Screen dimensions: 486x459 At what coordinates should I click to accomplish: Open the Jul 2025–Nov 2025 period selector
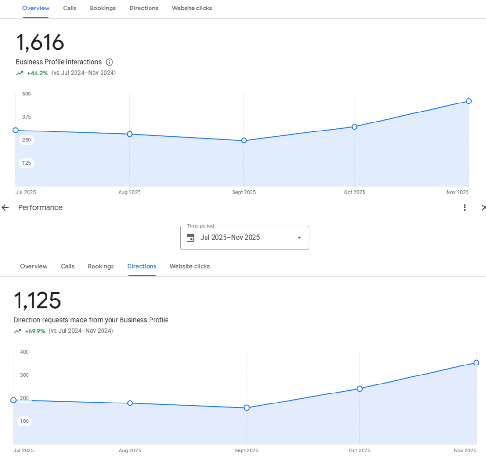[244, 238]
